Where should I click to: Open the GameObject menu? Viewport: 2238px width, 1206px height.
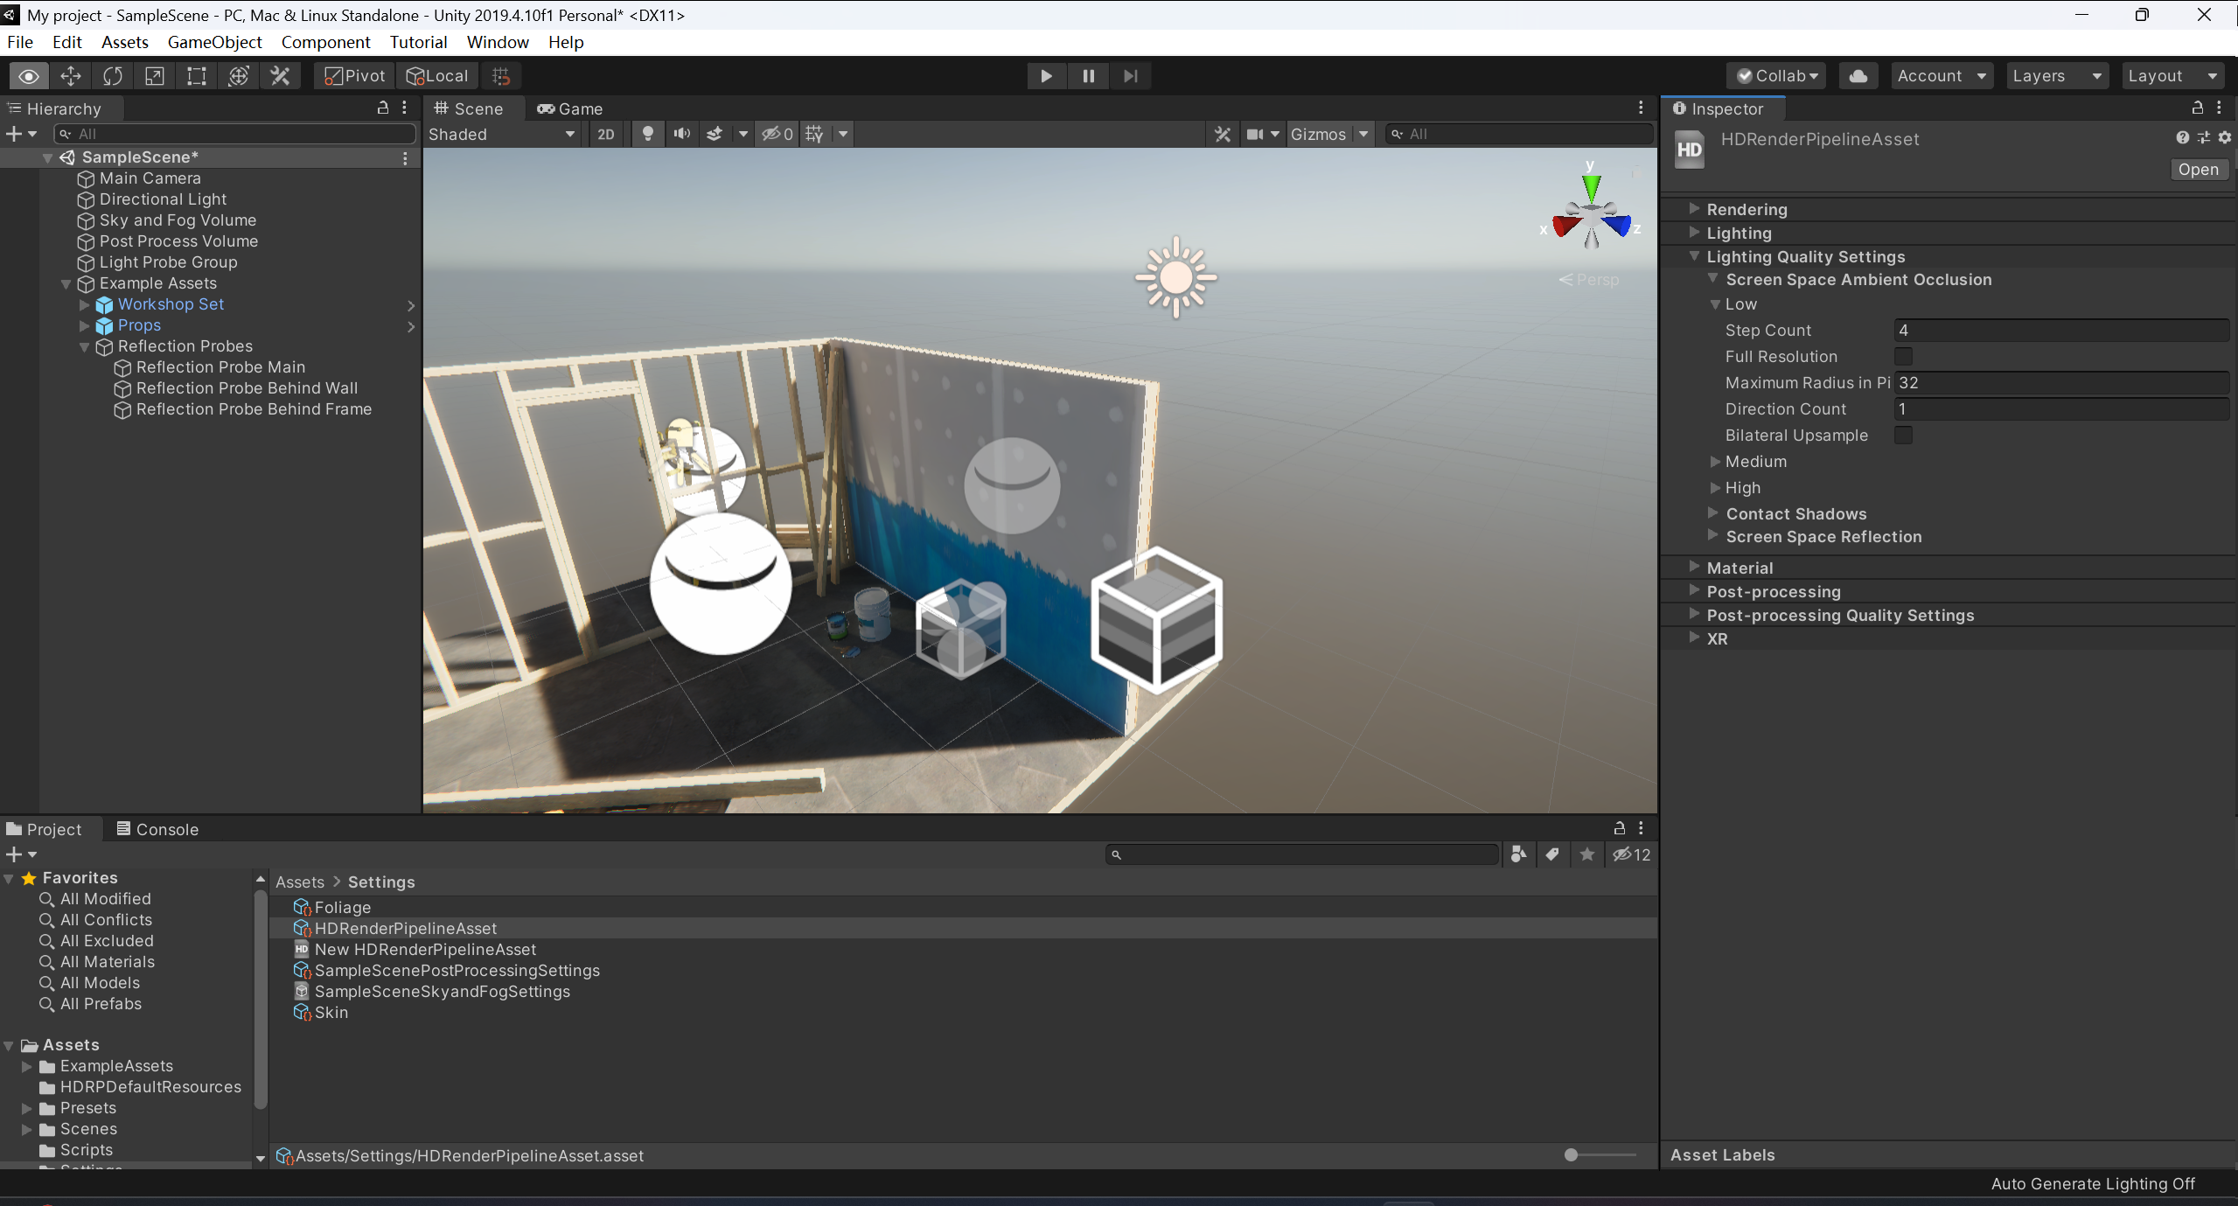click(214, 42)
